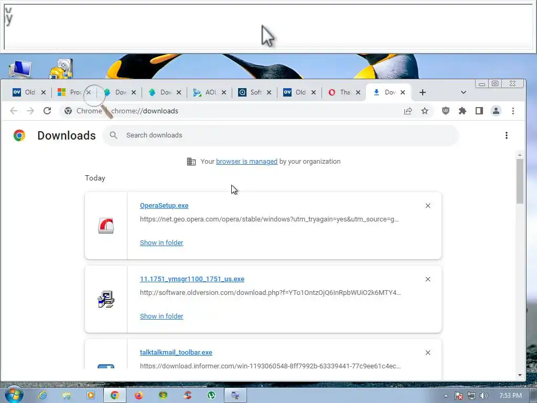Switch to the AOL tab
537x403 pixels.
pyautogui.click(x=205, y=92)
